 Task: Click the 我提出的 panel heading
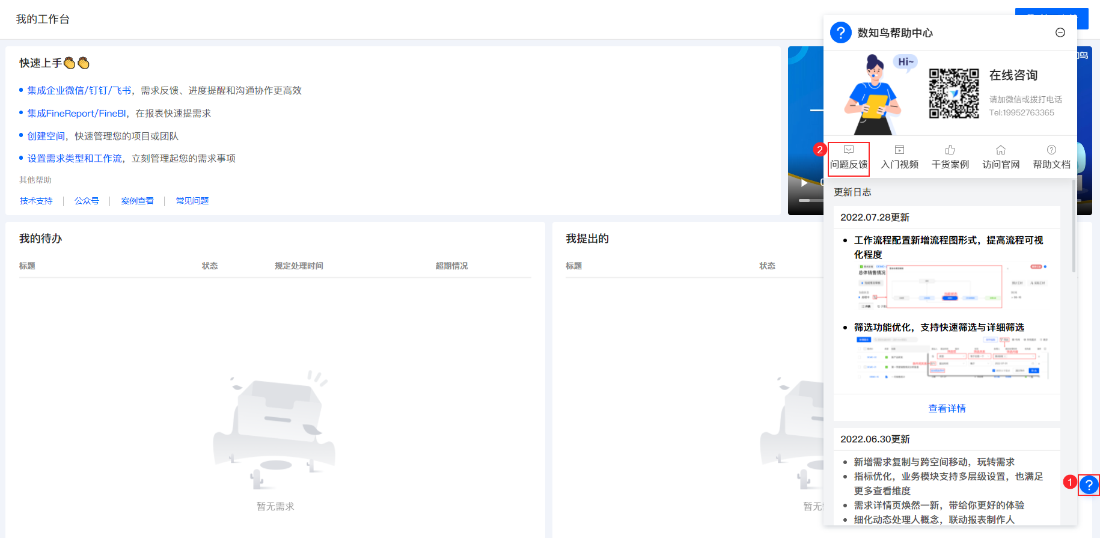point(587,239)
